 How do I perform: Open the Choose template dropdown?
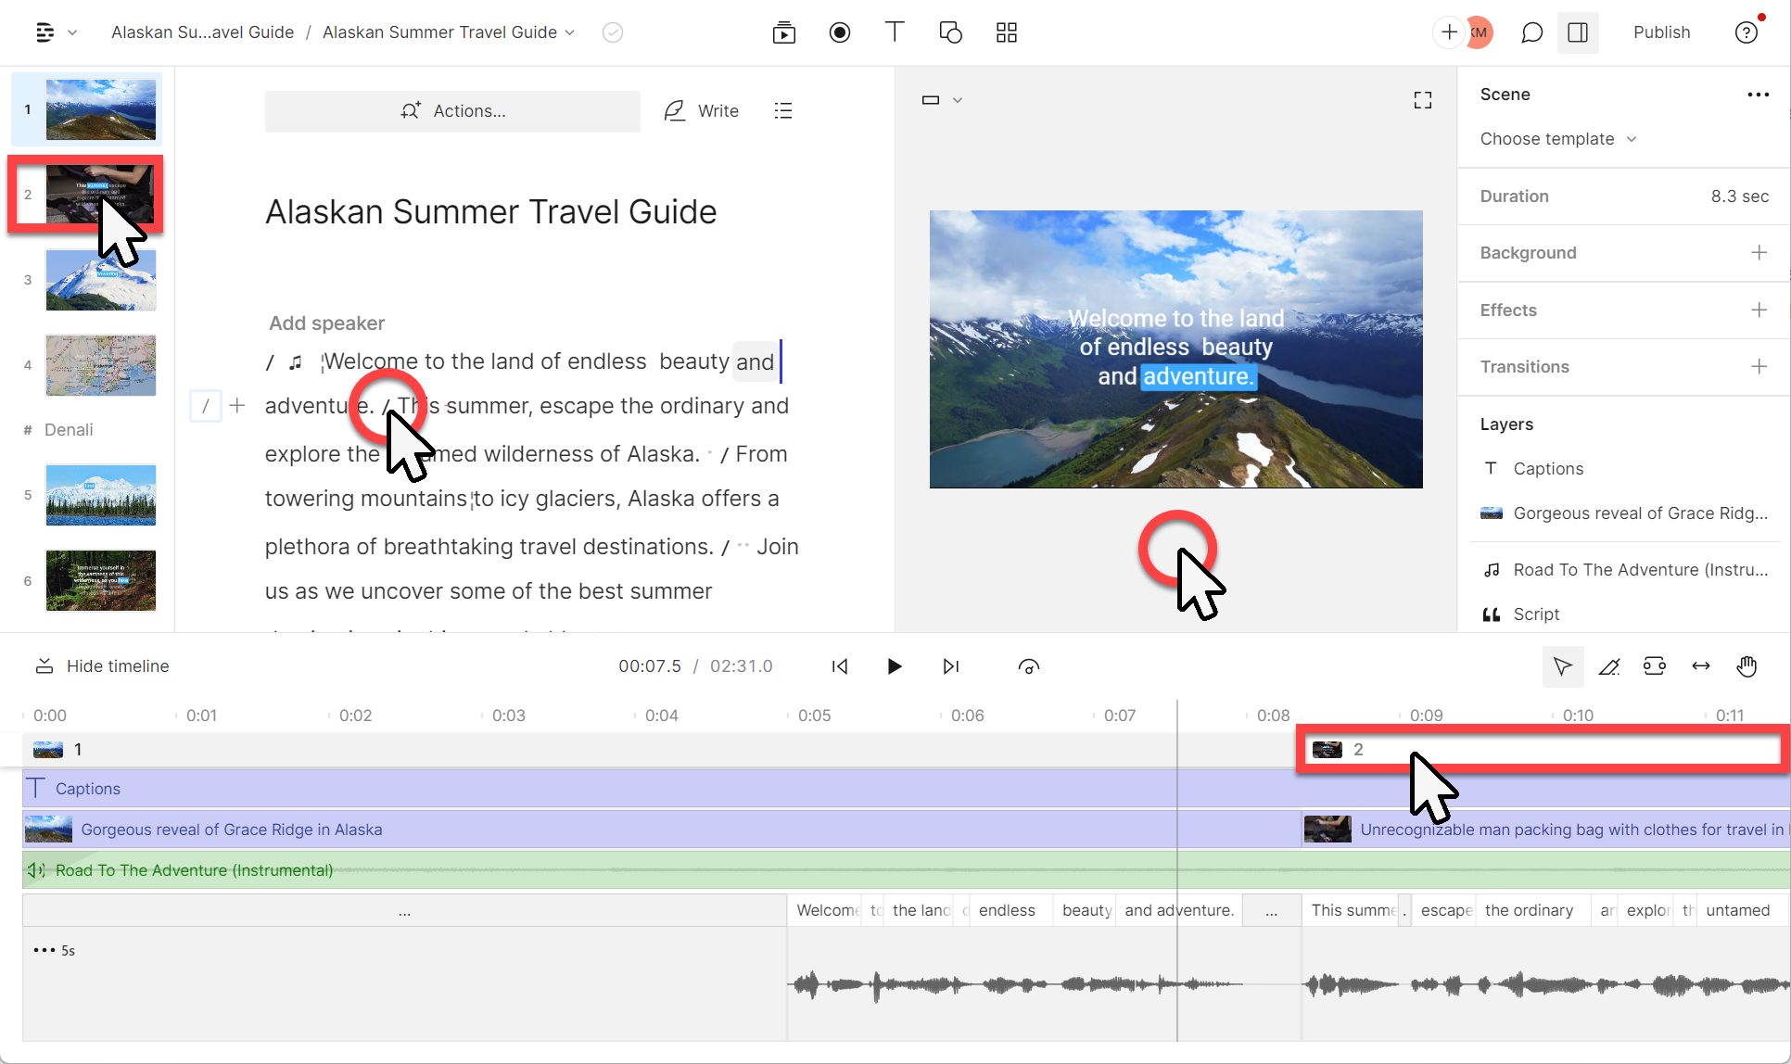pyautogui.click(x=1557, y=139)
